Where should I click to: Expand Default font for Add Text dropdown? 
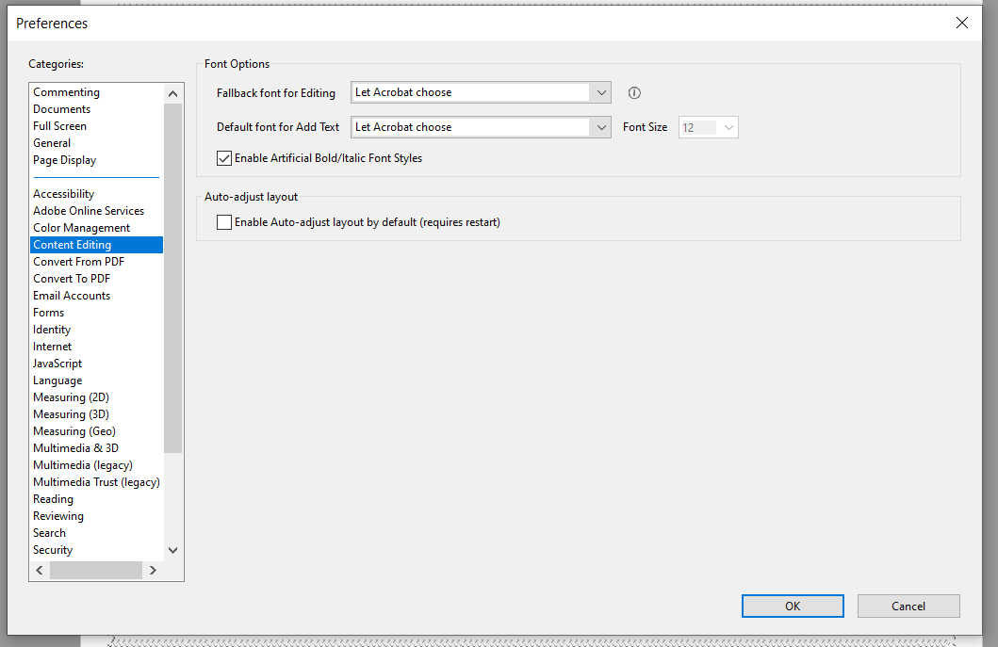click(x=600, y=127)
